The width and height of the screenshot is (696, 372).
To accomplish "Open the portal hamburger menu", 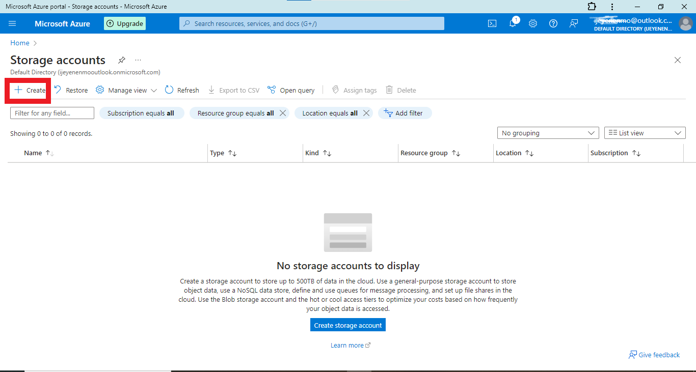I will [12, 23].
